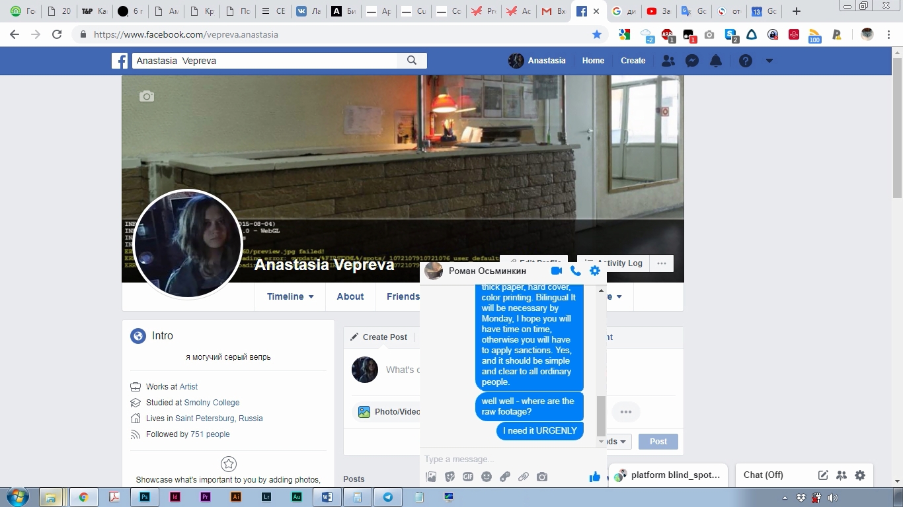Open a new Chrome tab
Image resolution: width=903 pixels, height=507 pixels.
pyautogui.click(x=797, y=11)
